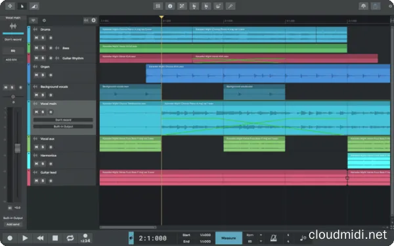
Task: Solo the Vocal aux track
Action: click(x=43, y=147)
